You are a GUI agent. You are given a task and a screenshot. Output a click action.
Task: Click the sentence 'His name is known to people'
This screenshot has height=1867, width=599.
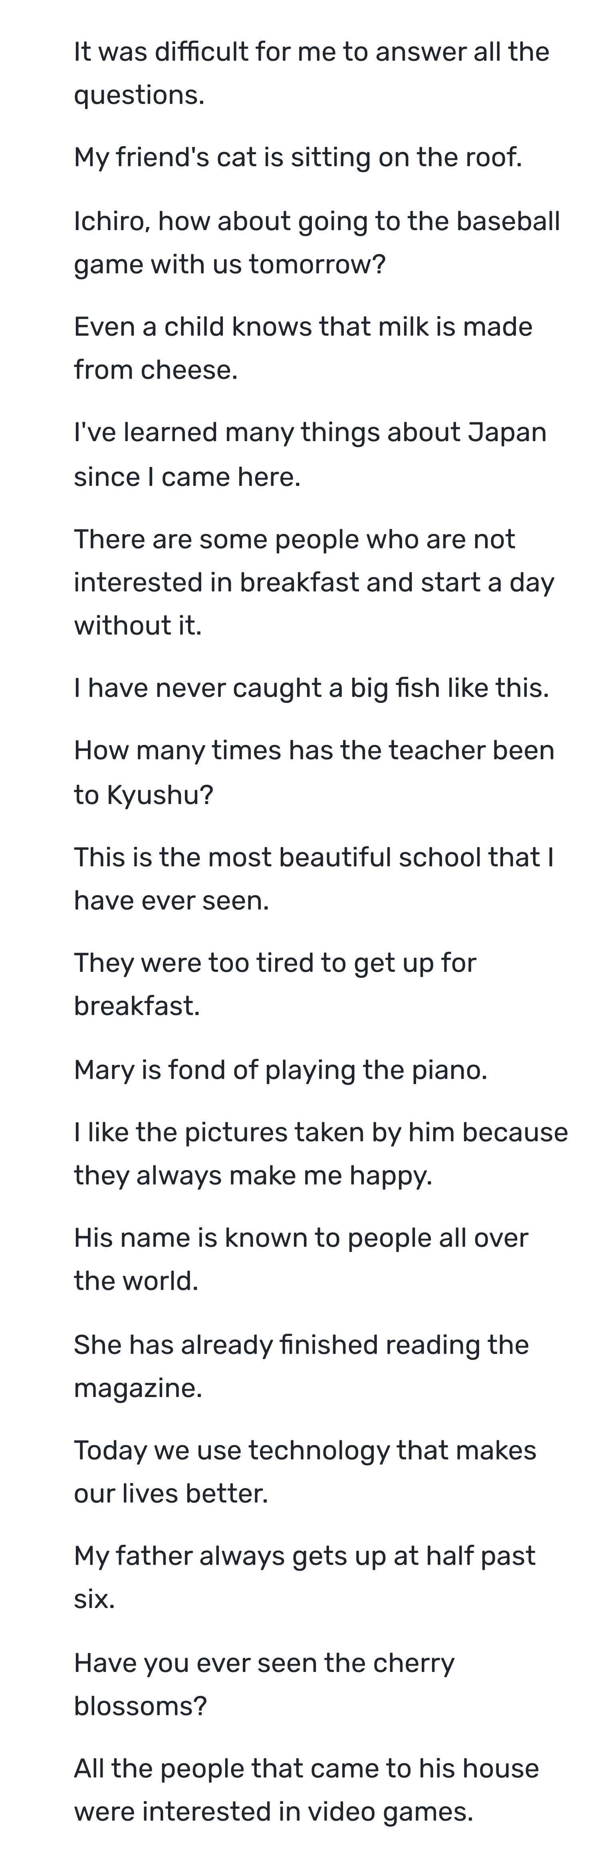(301, 1259)
